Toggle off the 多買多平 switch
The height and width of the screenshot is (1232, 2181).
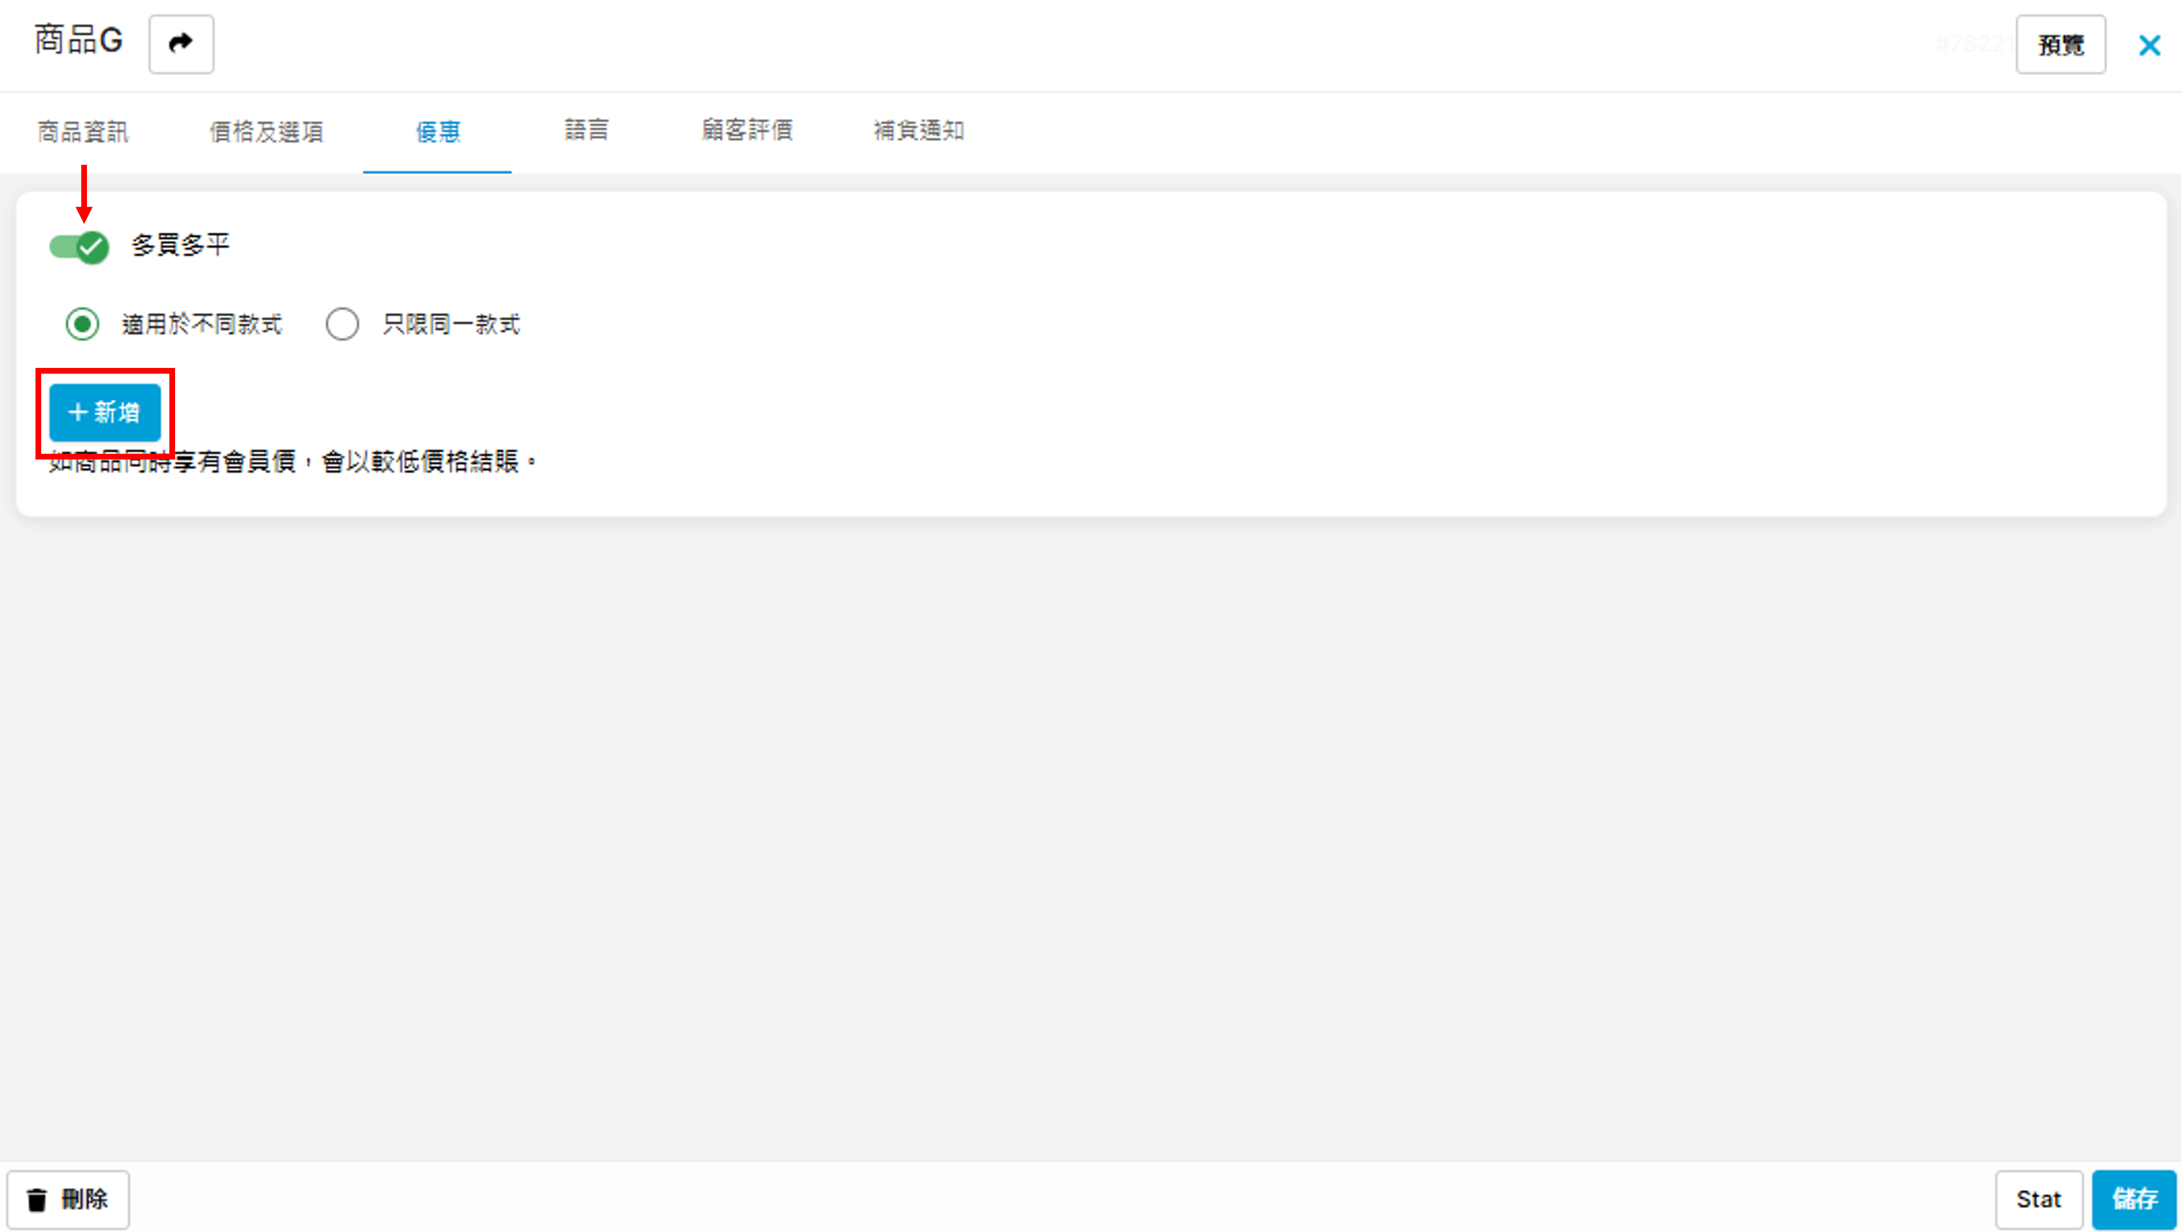click(80, 247)
